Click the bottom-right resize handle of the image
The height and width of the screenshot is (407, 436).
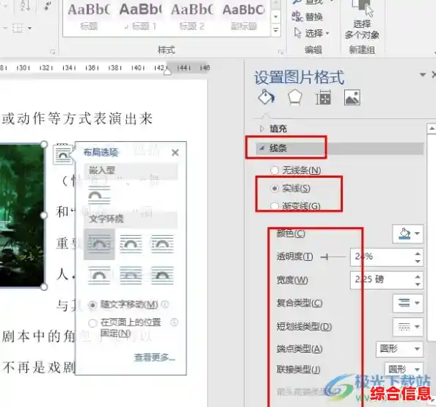click(44, 287)
